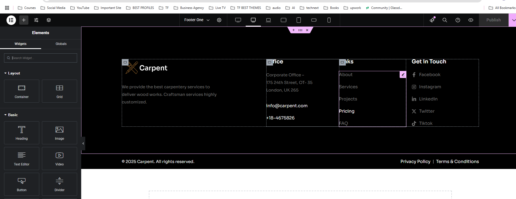Preview changes with the eye icon
Viewport: 516px width, 199px height.
click(x=471, y=20)
